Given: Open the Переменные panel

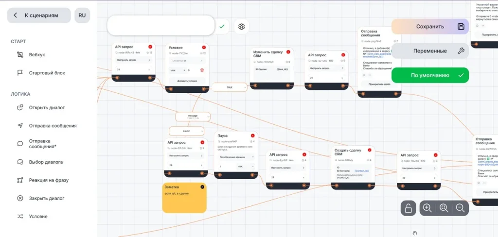Looking at the screenshot, I should [x=430, y=51].
